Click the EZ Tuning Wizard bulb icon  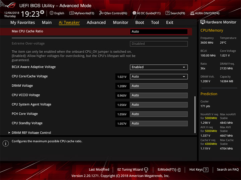point(146,170)
